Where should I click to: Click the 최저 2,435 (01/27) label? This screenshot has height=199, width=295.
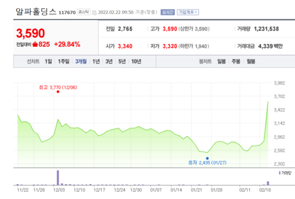(x=207, y=163)
